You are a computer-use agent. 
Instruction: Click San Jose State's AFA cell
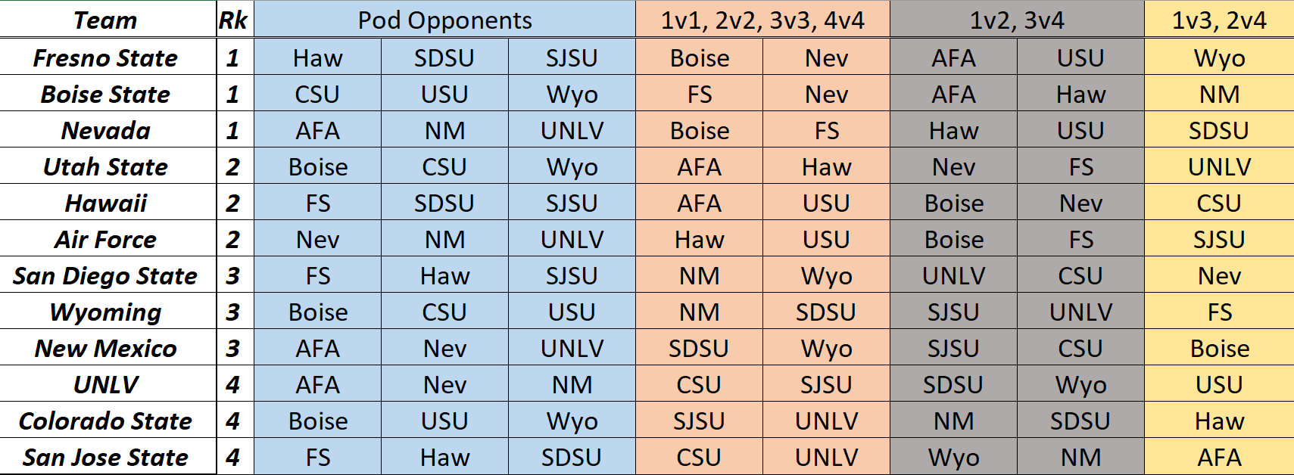point(1219,456)
